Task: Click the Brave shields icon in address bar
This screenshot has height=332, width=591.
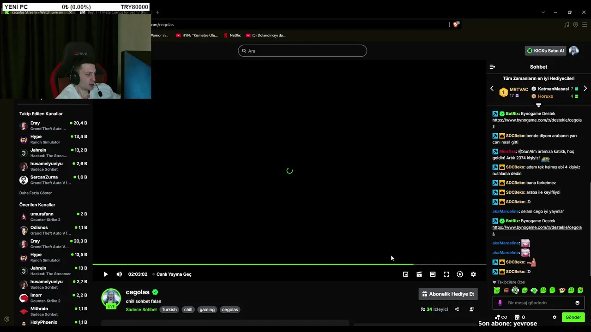Action: [456, 24]
